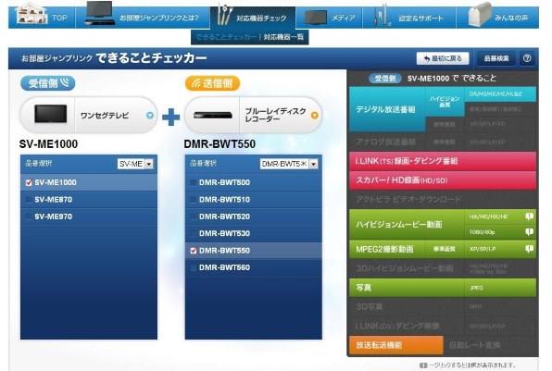Click the 自動レート変換 label
The width and height of the screenshot is (552, 371).
(x=474, y=345)
